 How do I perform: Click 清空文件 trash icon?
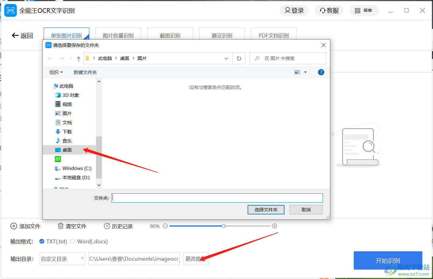point(60,226)
